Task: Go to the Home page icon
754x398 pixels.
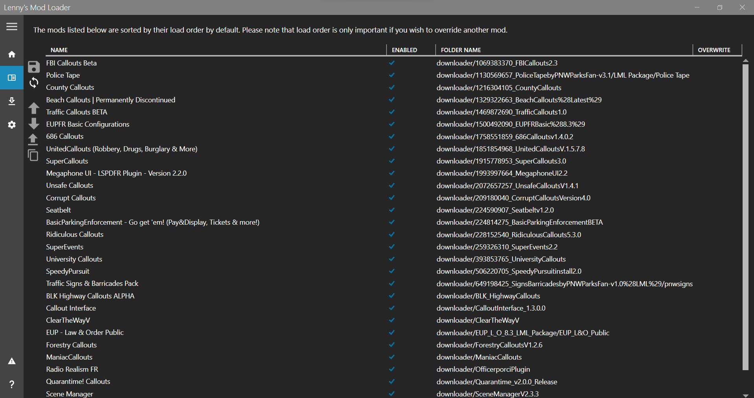Action: pyautogui.click(x=12, y=54)
